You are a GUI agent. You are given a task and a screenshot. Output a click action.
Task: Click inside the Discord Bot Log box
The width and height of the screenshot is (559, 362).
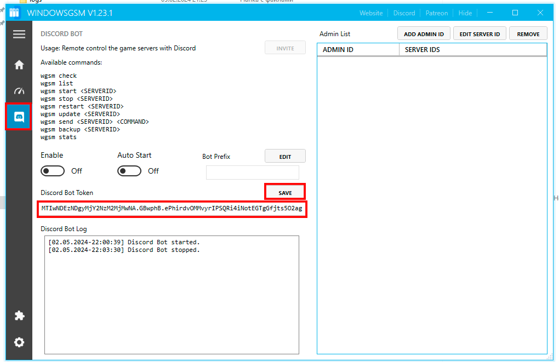click(x=172, y=295)
